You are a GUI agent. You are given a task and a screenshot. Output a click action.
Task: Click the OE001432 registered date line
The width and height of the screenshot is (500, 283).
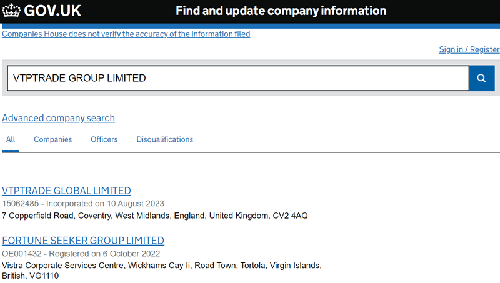point(81,254)
